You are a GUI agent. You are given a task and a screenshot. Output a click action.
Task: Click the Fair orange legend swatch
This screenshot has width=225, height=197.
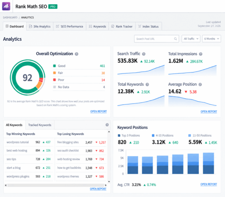click(54, 73)
